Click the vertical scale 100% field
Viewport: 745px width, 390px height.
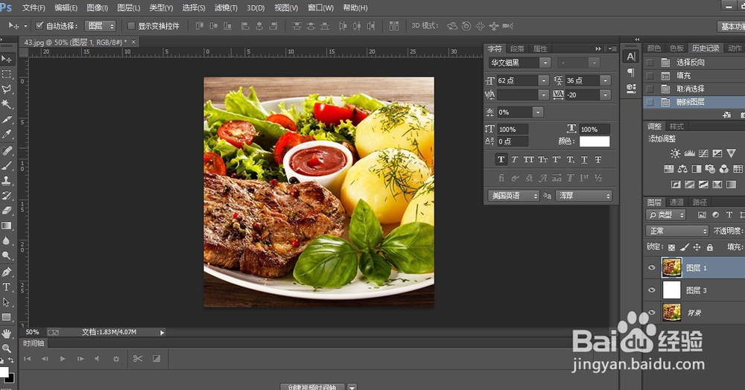[513, 129]
